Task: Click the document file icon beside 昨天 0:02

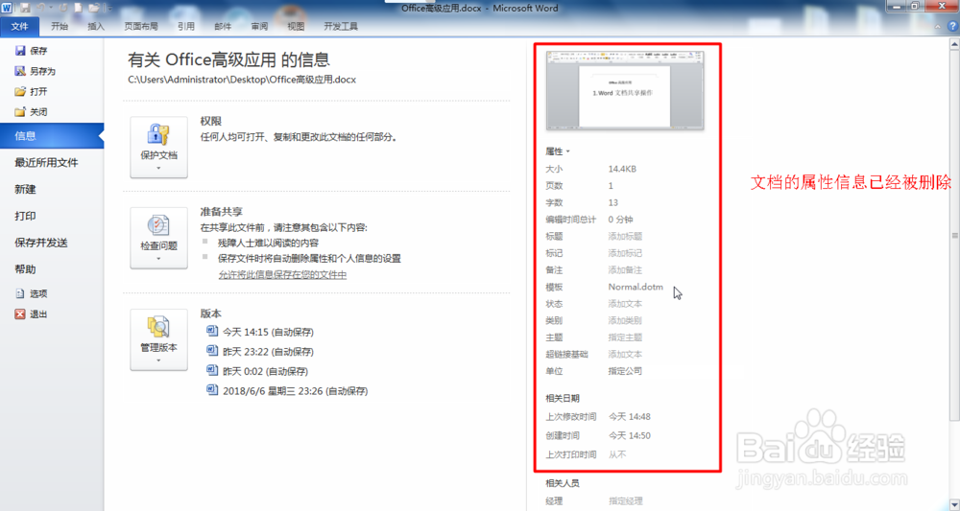Action: (x=212, y=370)
